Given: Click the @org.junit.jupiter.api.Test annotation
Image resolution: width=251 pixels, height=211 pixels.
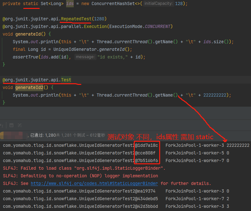Looking at the screenshot, I should click(37, 80).
